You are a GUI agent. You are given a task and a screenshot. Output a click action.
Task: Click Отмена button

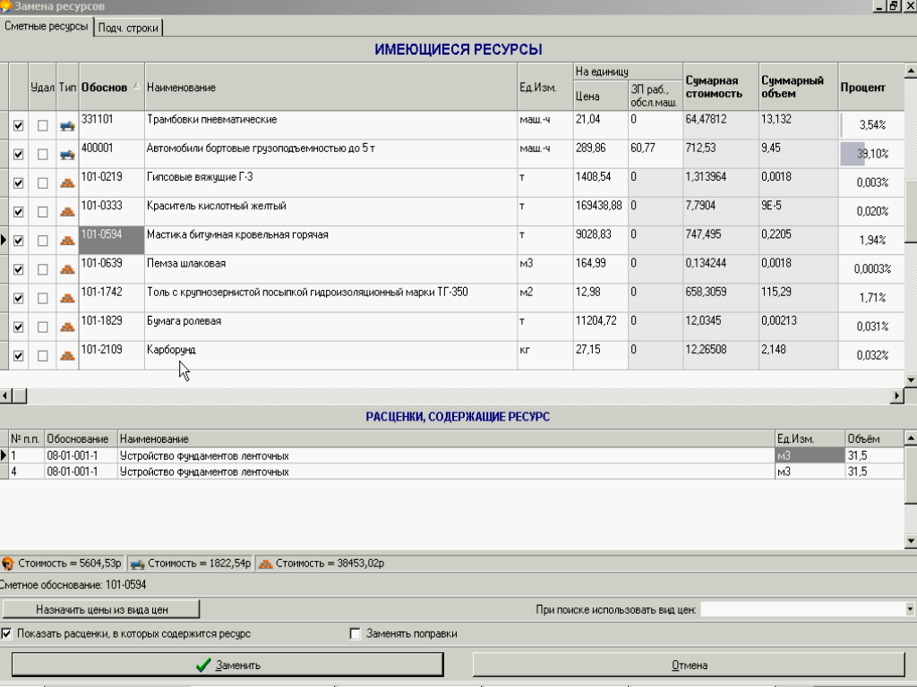pos(689,665)
